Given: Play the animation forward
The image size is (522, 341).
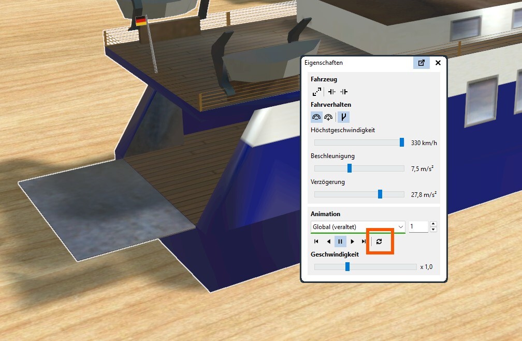Looking at the screenshot, I should 352,241.
